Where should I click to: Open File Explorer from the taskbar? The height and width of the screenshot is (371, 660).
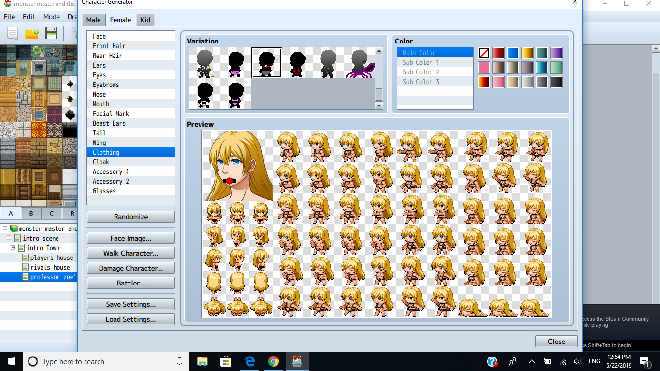coord(202,361)
